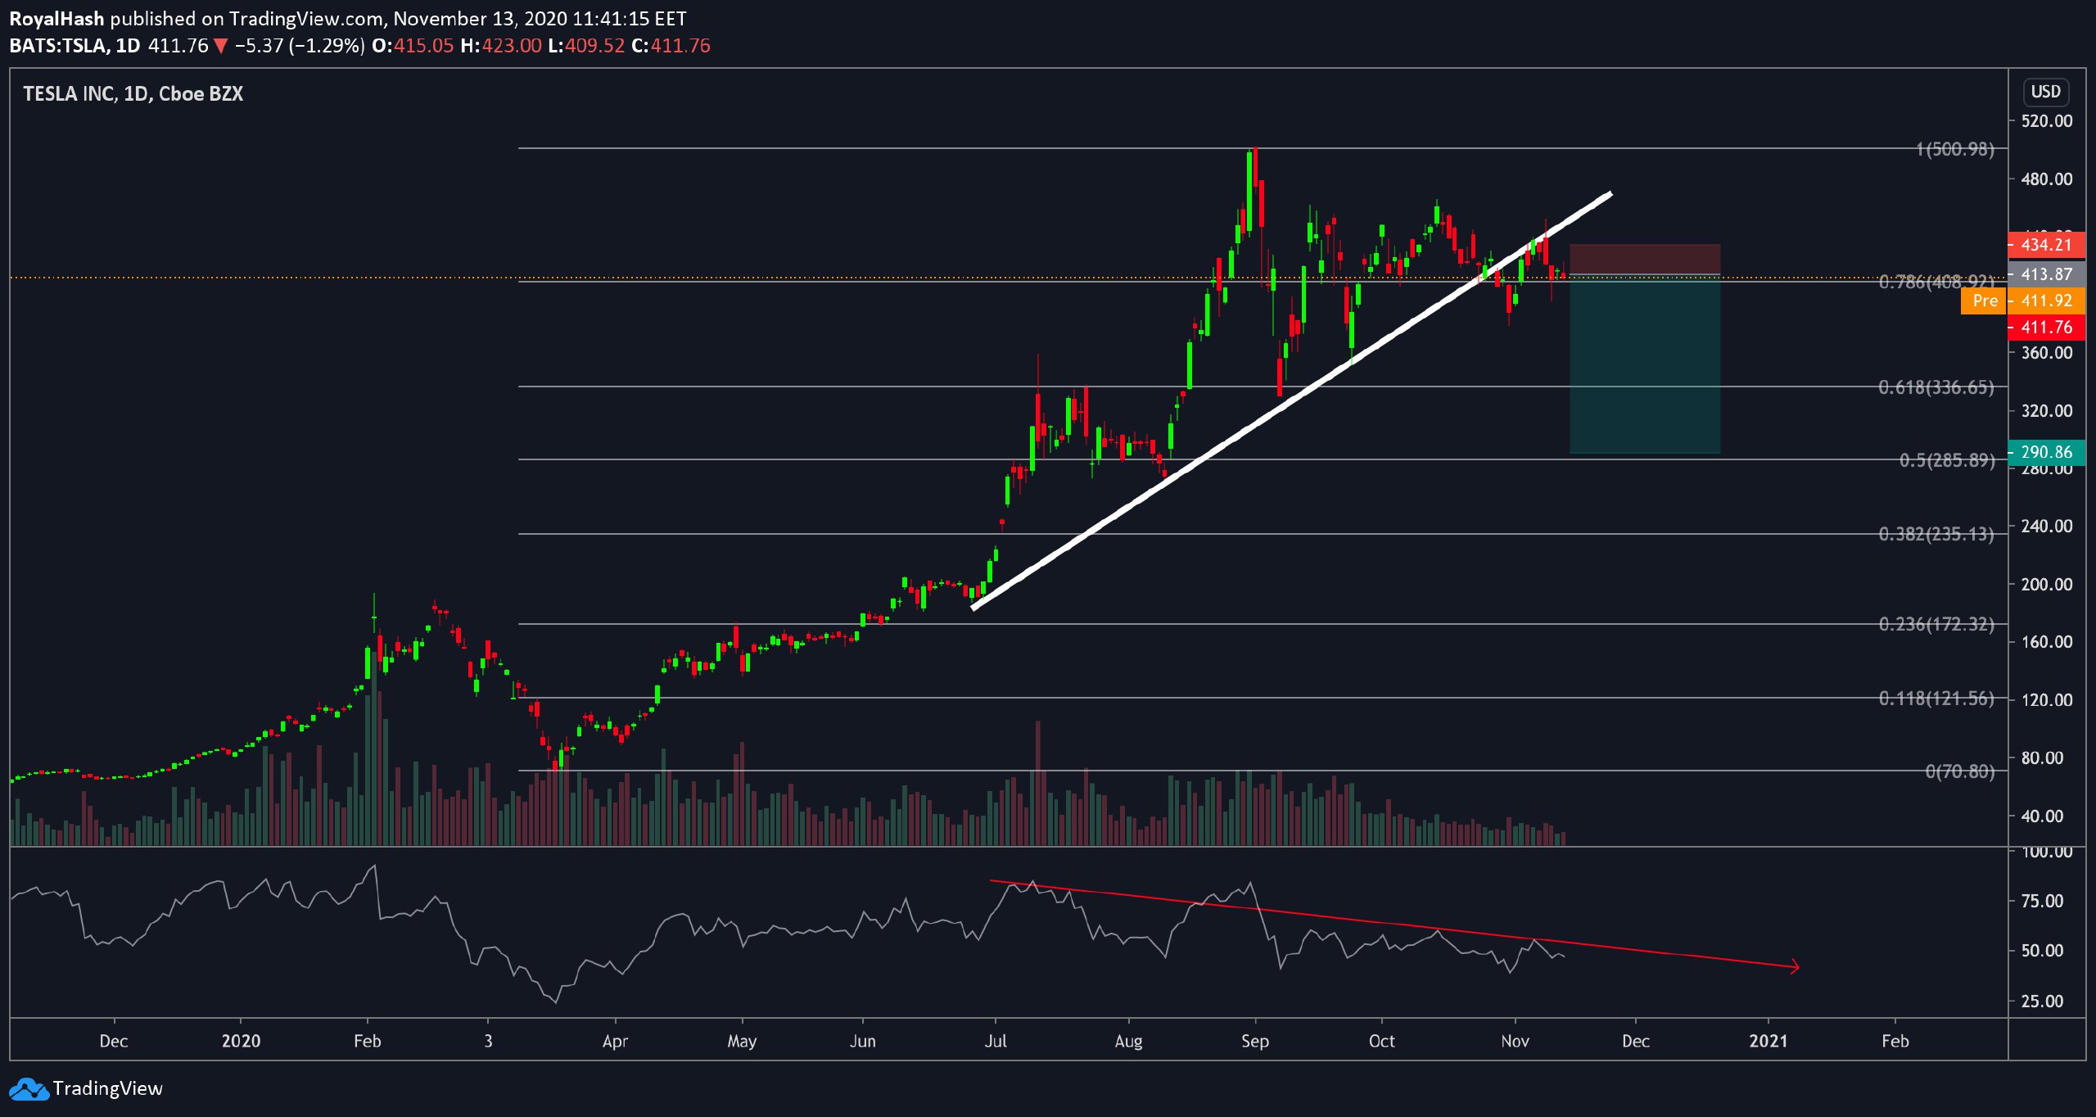Click the 434.21 red price label
Screen dimensions: 2096x1117
click(2046, 245)
